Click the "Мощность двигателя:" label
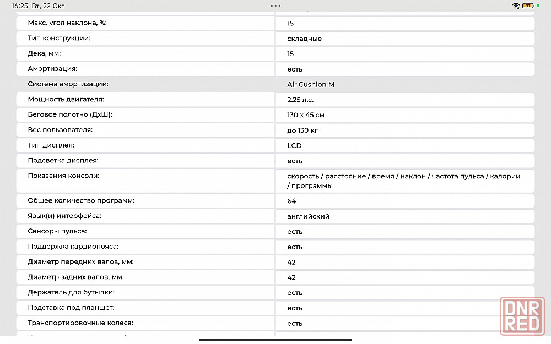 tap(66, 99)
